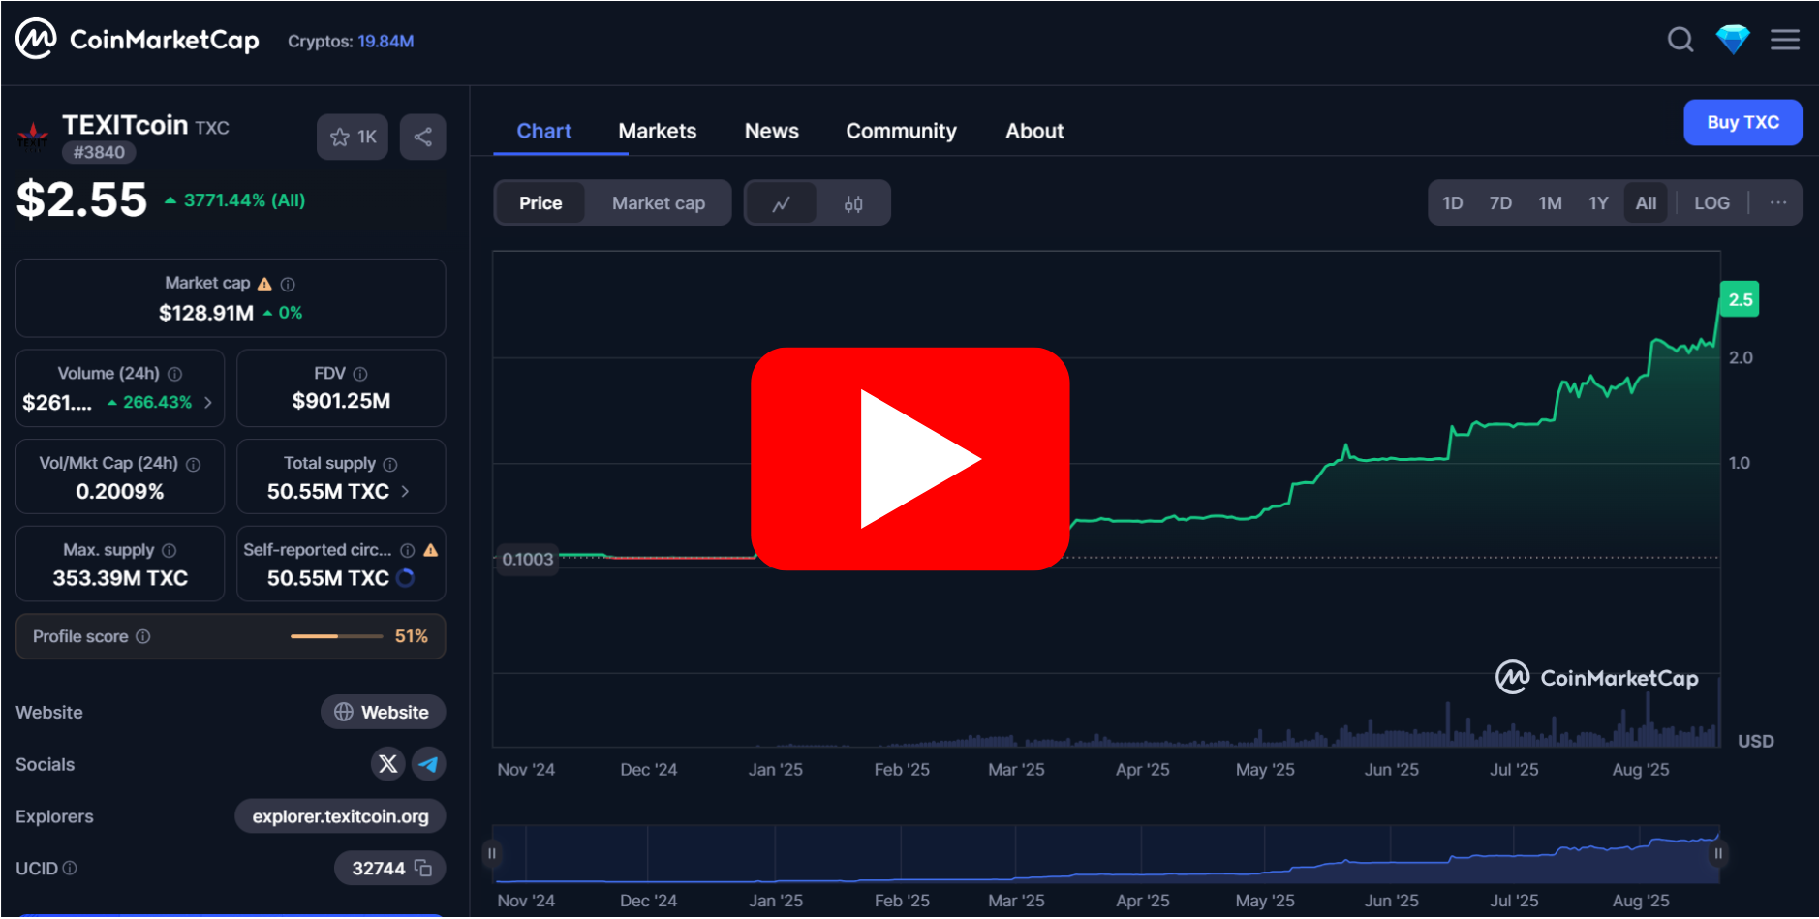This screenshot has height=919, width=1819.
Task: Open explorer.texitcoin.org link
Action: coord(340,816)
